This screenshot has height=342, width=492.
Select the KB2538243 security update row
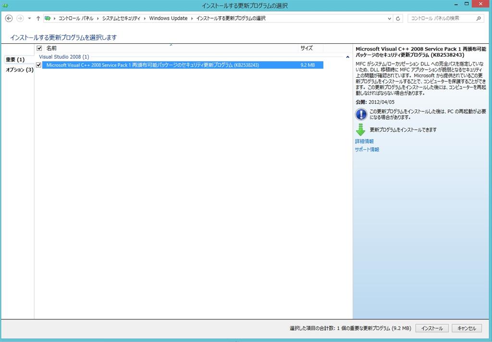tap(183, 65)
